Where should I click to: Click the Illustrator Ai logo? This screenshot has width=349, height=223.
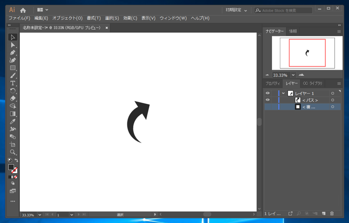12,10
